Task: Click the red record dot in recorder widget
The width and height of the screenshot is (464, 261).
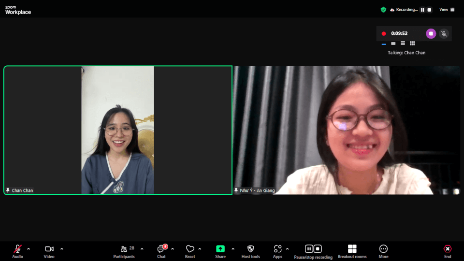Action: 384,33
